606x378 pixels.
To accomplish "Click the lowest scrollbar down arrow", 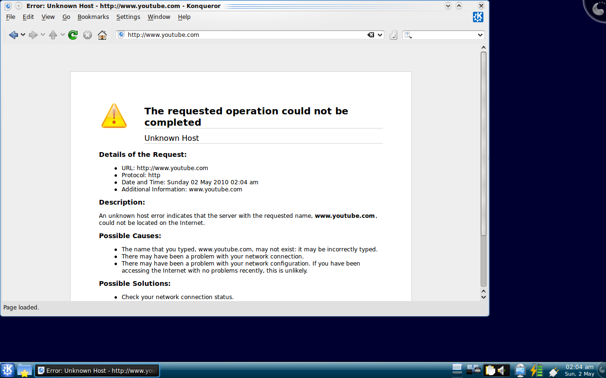I will (x=483, y=297).
